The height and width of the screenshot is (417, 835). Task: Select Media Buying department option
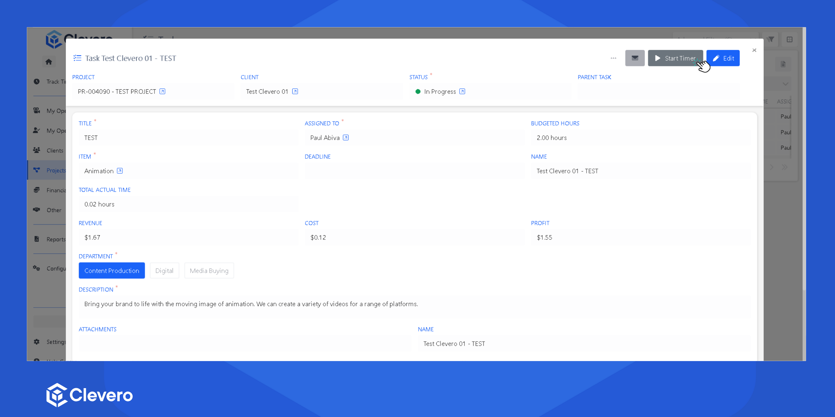click(x=209, y=271)
